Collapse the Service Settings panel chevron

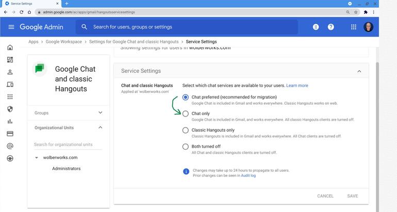coord(359,71)
